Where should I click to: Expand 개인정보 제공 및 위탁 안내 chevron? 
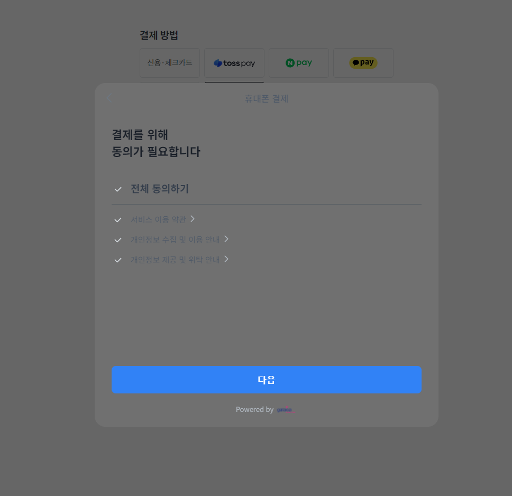coord(226,259)
